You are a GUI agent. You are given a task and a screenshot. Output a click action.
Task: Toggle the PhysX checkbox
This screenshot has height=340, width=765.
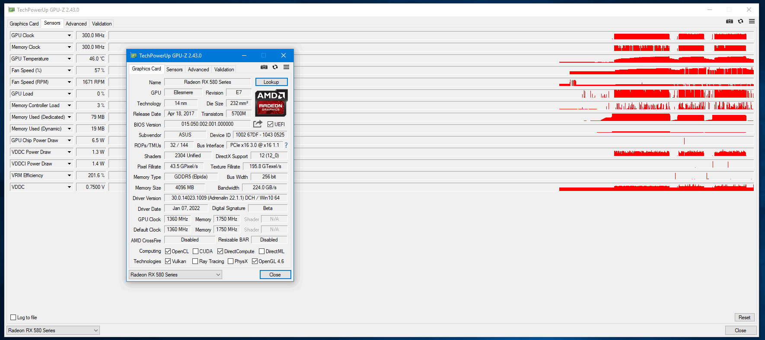(x=230, y=261)
